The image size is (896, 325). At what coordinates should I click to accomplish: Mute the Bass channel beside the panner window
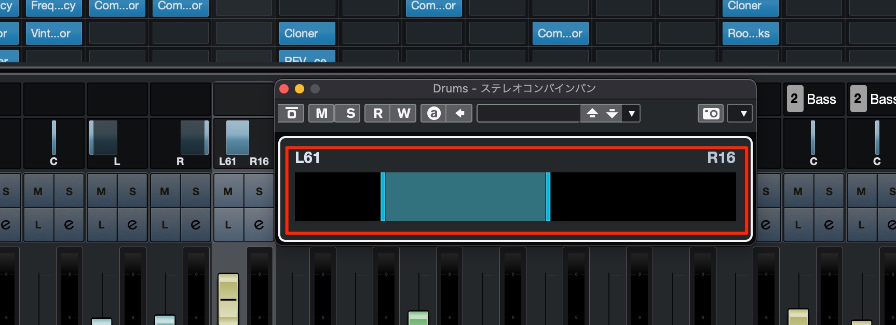798,192
